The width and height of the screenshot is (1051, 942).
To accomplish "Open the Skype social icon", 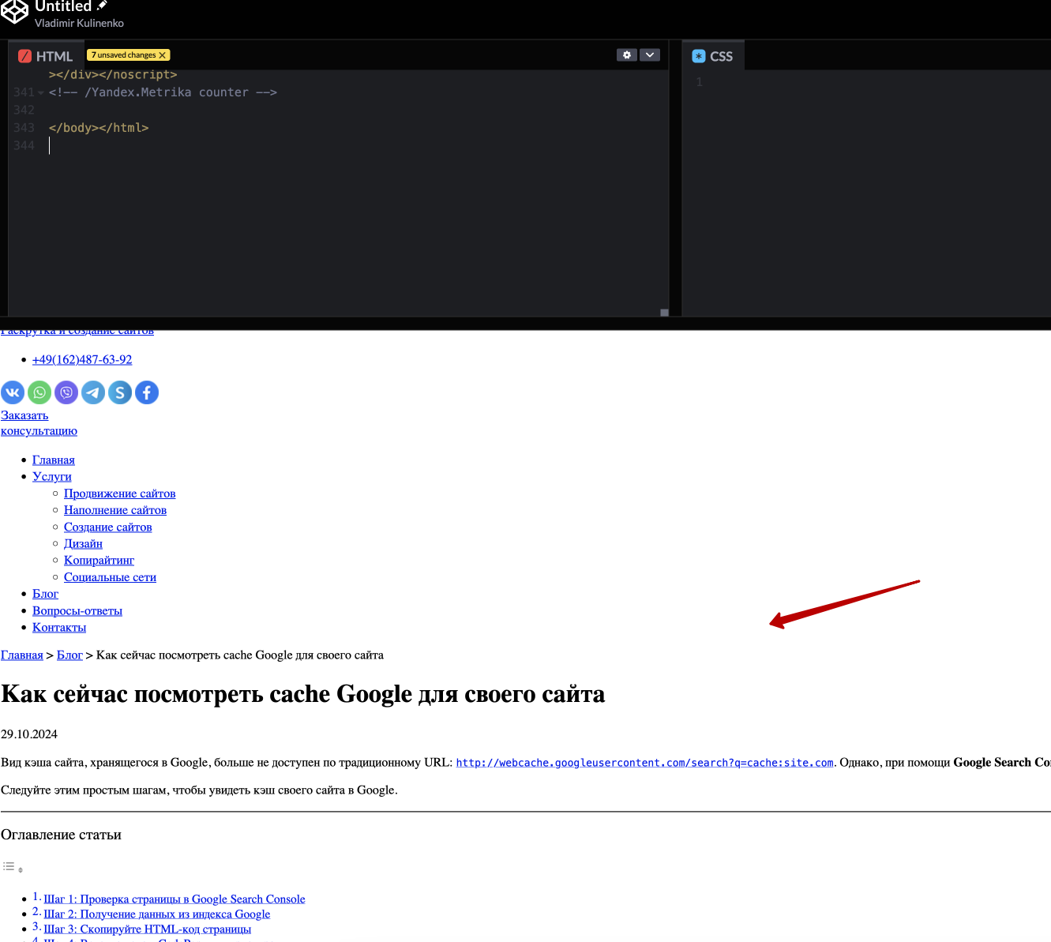I will [120, 392].
